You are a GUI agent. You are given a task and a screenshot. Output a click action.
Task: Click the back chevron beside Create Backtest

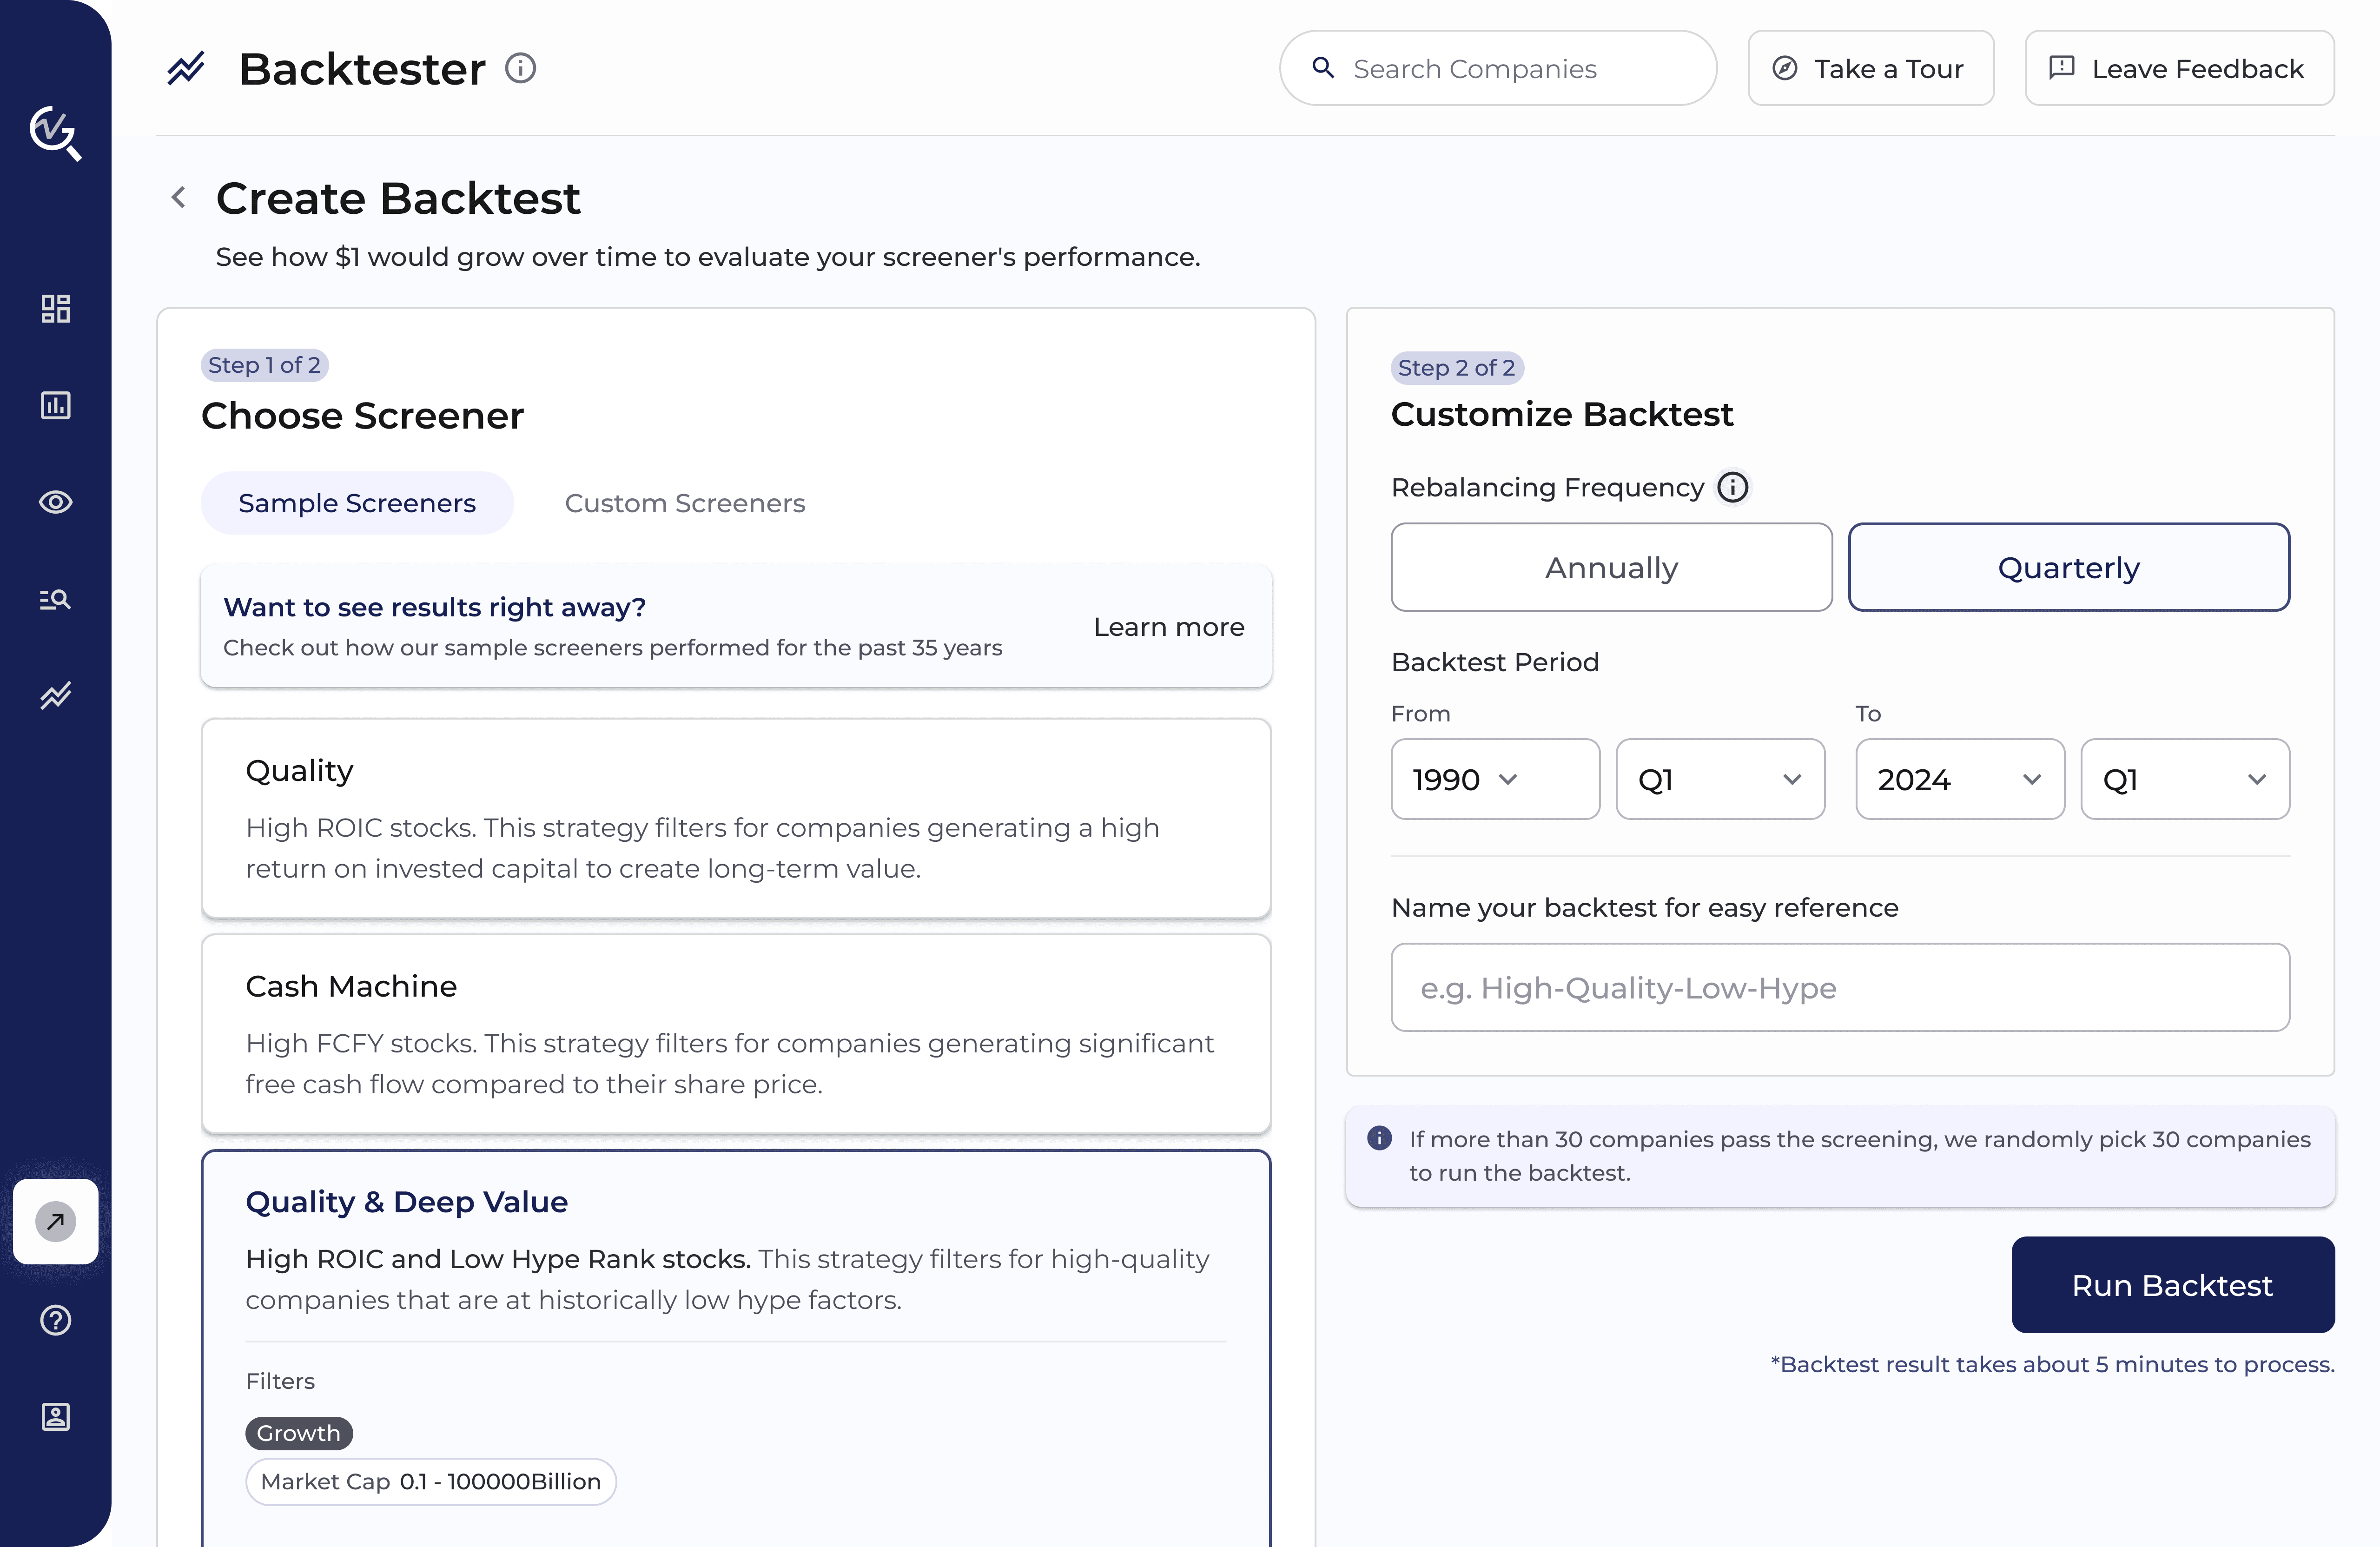tap(179, 198)
